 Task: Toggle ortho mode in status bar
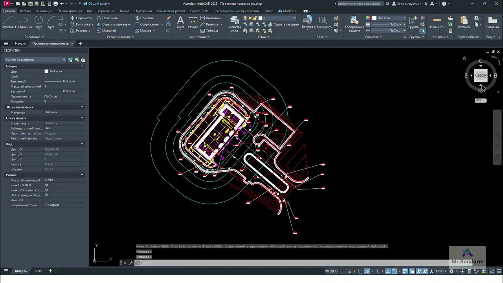tap(360, 271)
